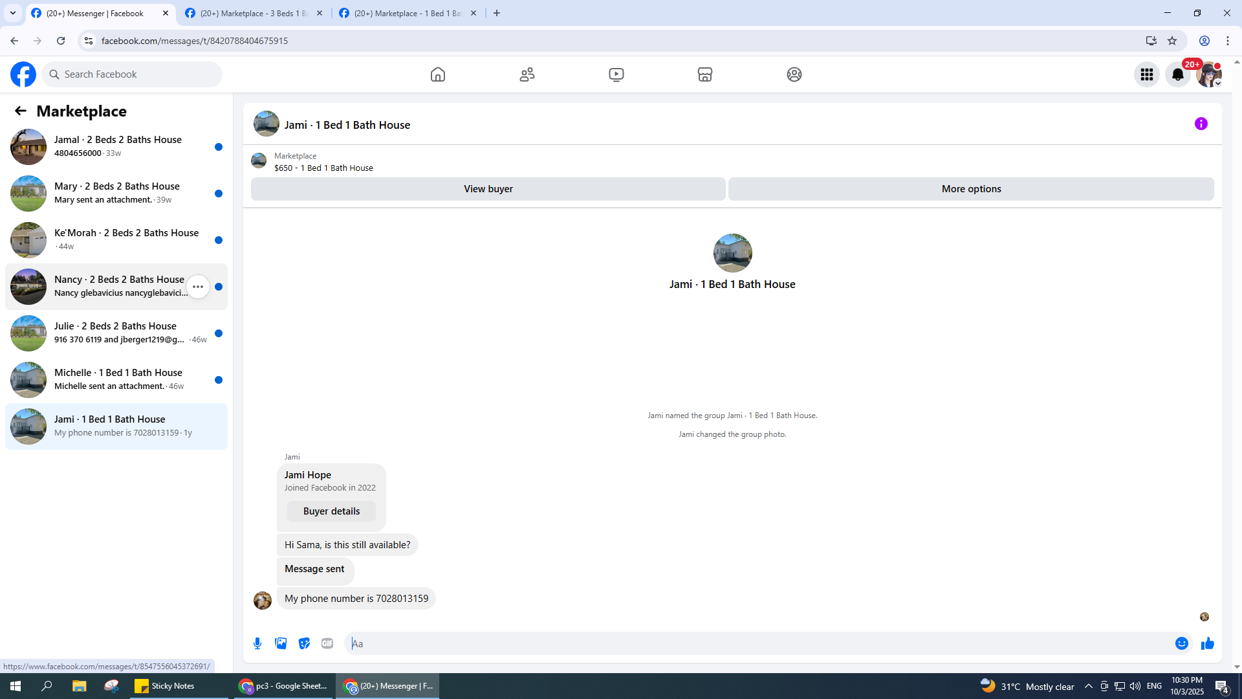Click the Search Facebook field
Screen dimensions: 1242x699
pyautogui.click(x=132, y=74)
